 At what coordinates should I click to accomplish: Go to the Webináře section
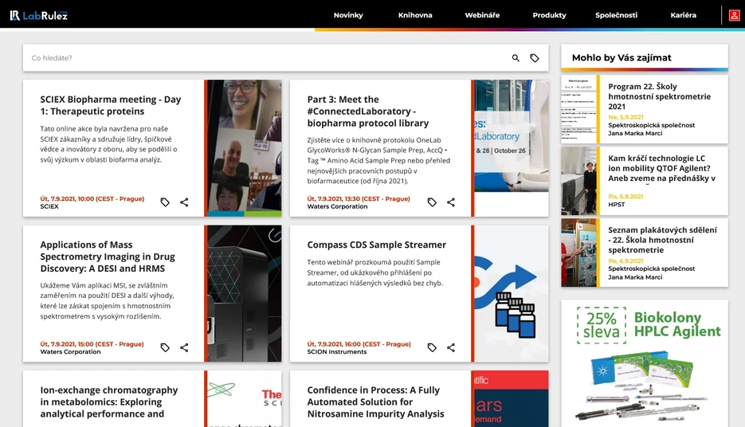click(x=482, y=15)
